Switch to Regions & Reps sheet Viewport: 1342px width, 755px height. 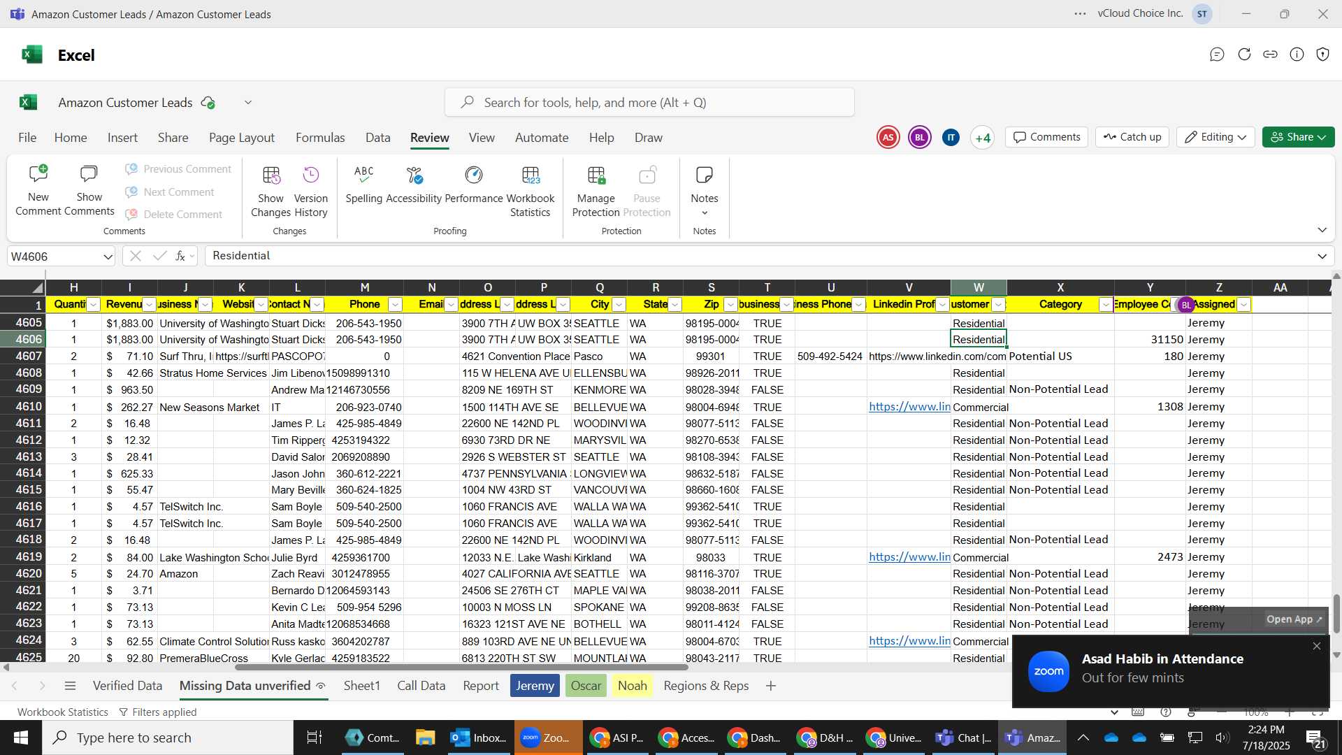click(706, 686)
